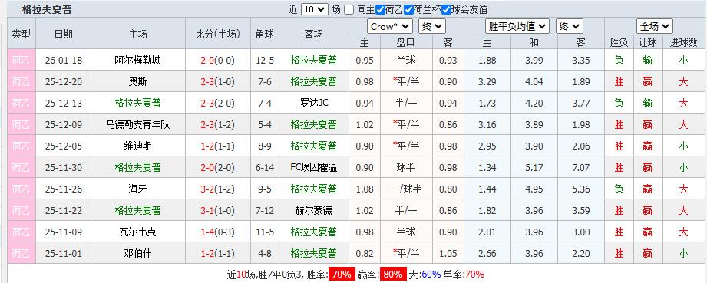This screenshot has height=283, width=707.
Task: Open the 终 dropdown next to 胜平负均值
Action: coord(570,27)
